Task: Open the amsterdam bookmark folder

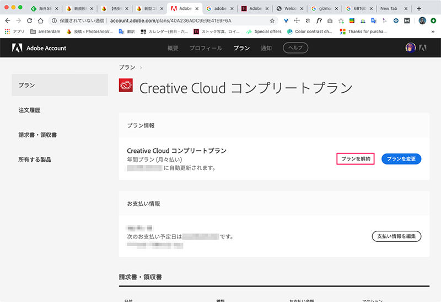Action: click(45, 31)
